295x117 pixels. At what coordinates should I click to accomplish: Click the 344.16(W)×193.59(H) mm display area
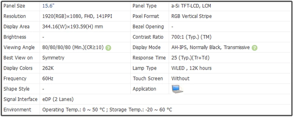[x=73, y=27]
